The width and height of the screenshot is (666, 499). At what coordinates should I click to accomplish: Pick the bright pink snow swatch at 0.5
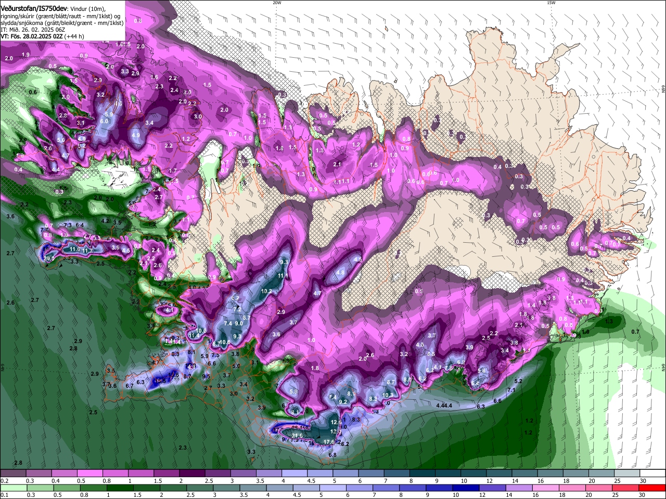point(89,473)
